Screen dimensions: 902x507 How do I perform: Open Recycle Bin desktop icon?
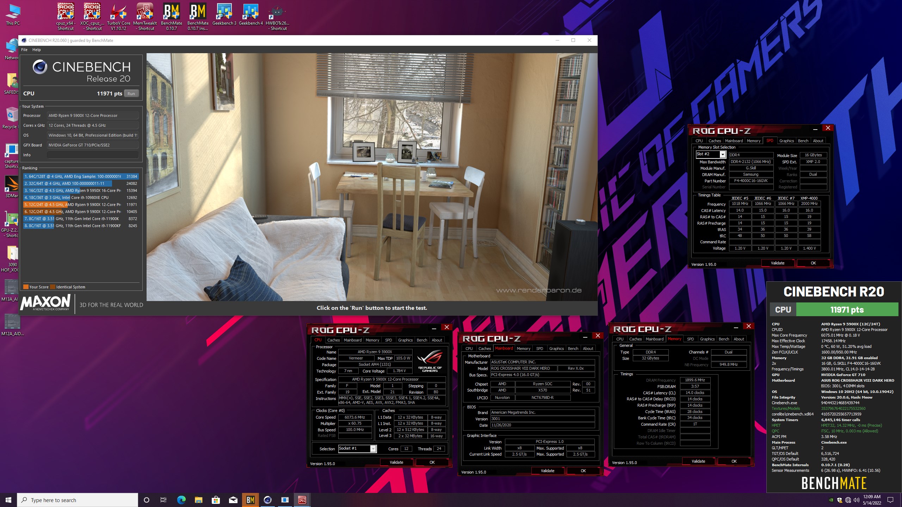pos(11,118)
